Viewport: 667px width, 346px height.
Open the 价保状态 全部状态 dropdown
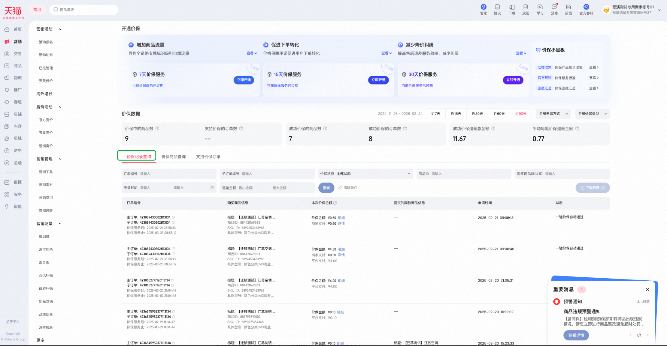click(365, 174)
